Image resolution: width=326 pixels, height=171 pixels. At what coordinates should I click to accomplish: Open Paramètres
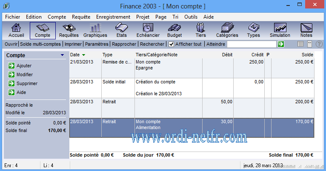(97, 44)
